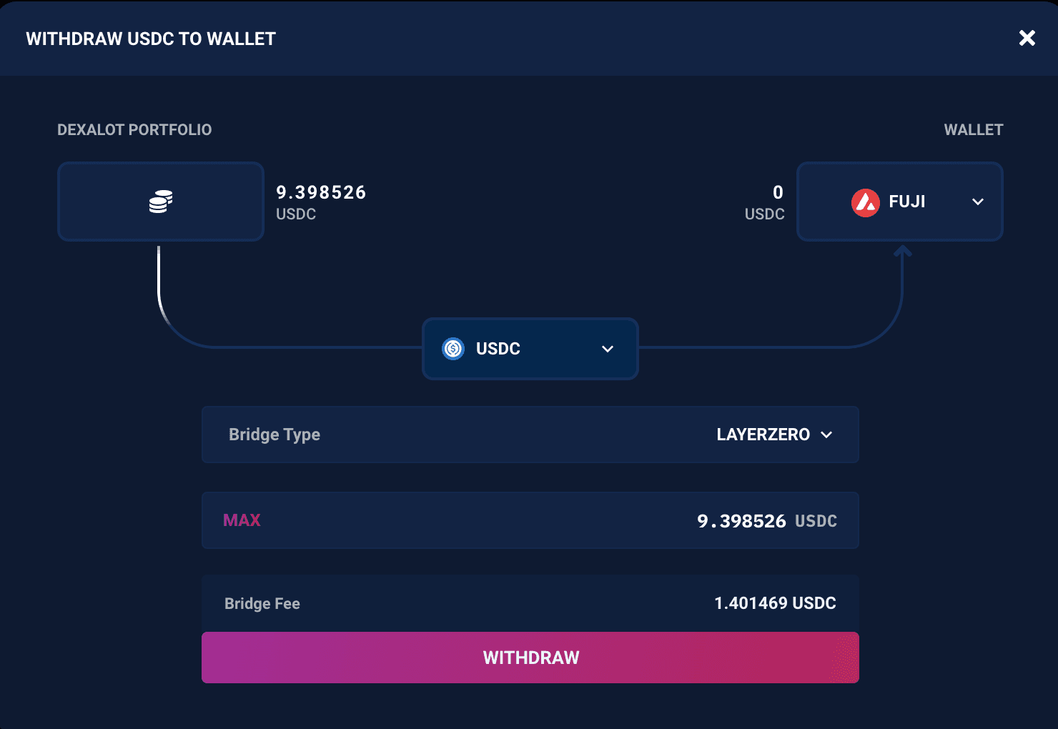Click the Dexalot portfolio balance 9.398526

(321, 192)
